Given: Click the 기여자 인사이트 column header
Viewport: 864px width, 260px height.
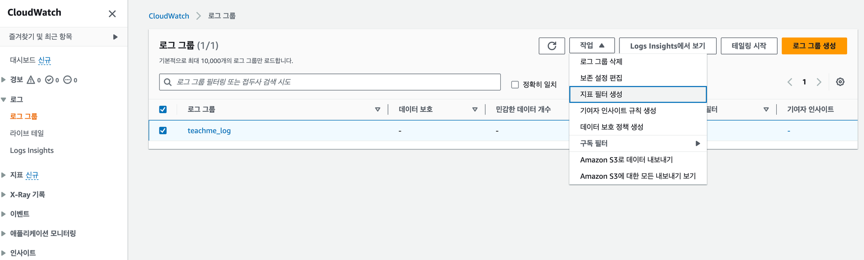Looking at the screenshot, I should (x=810, y=110).
